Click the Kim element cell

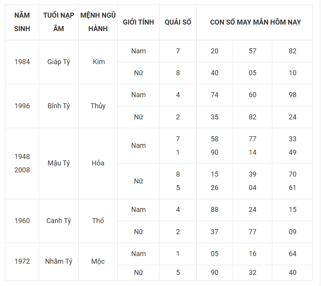click(98, 62)
